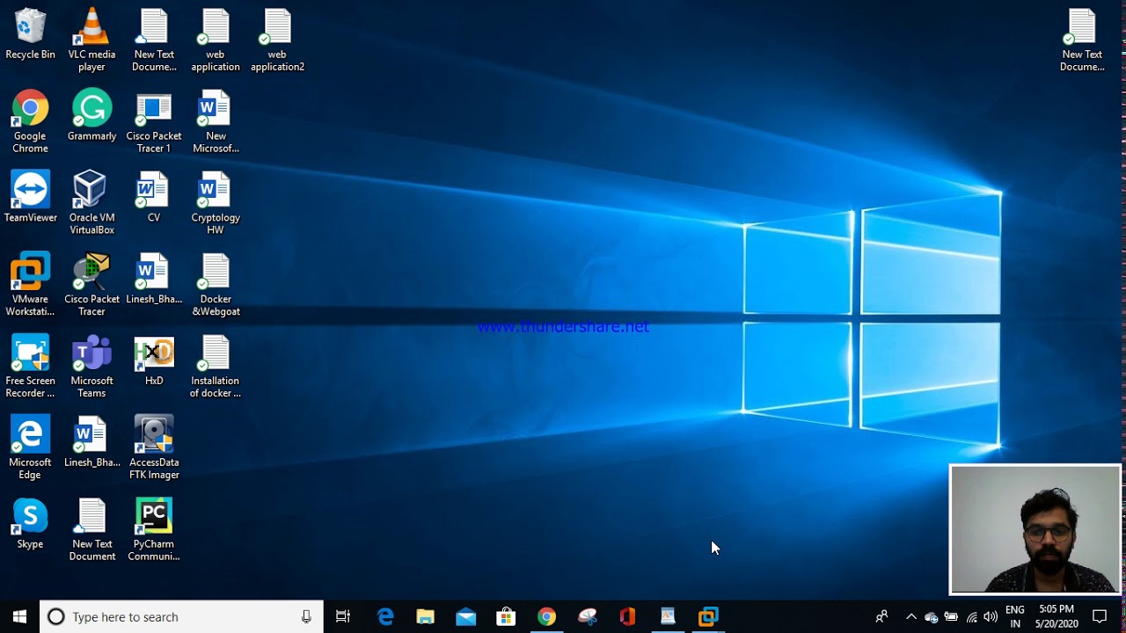Check battery status in the tray
The height and width of the screenshot is (633, 1126).
click(x=951, y=617)
